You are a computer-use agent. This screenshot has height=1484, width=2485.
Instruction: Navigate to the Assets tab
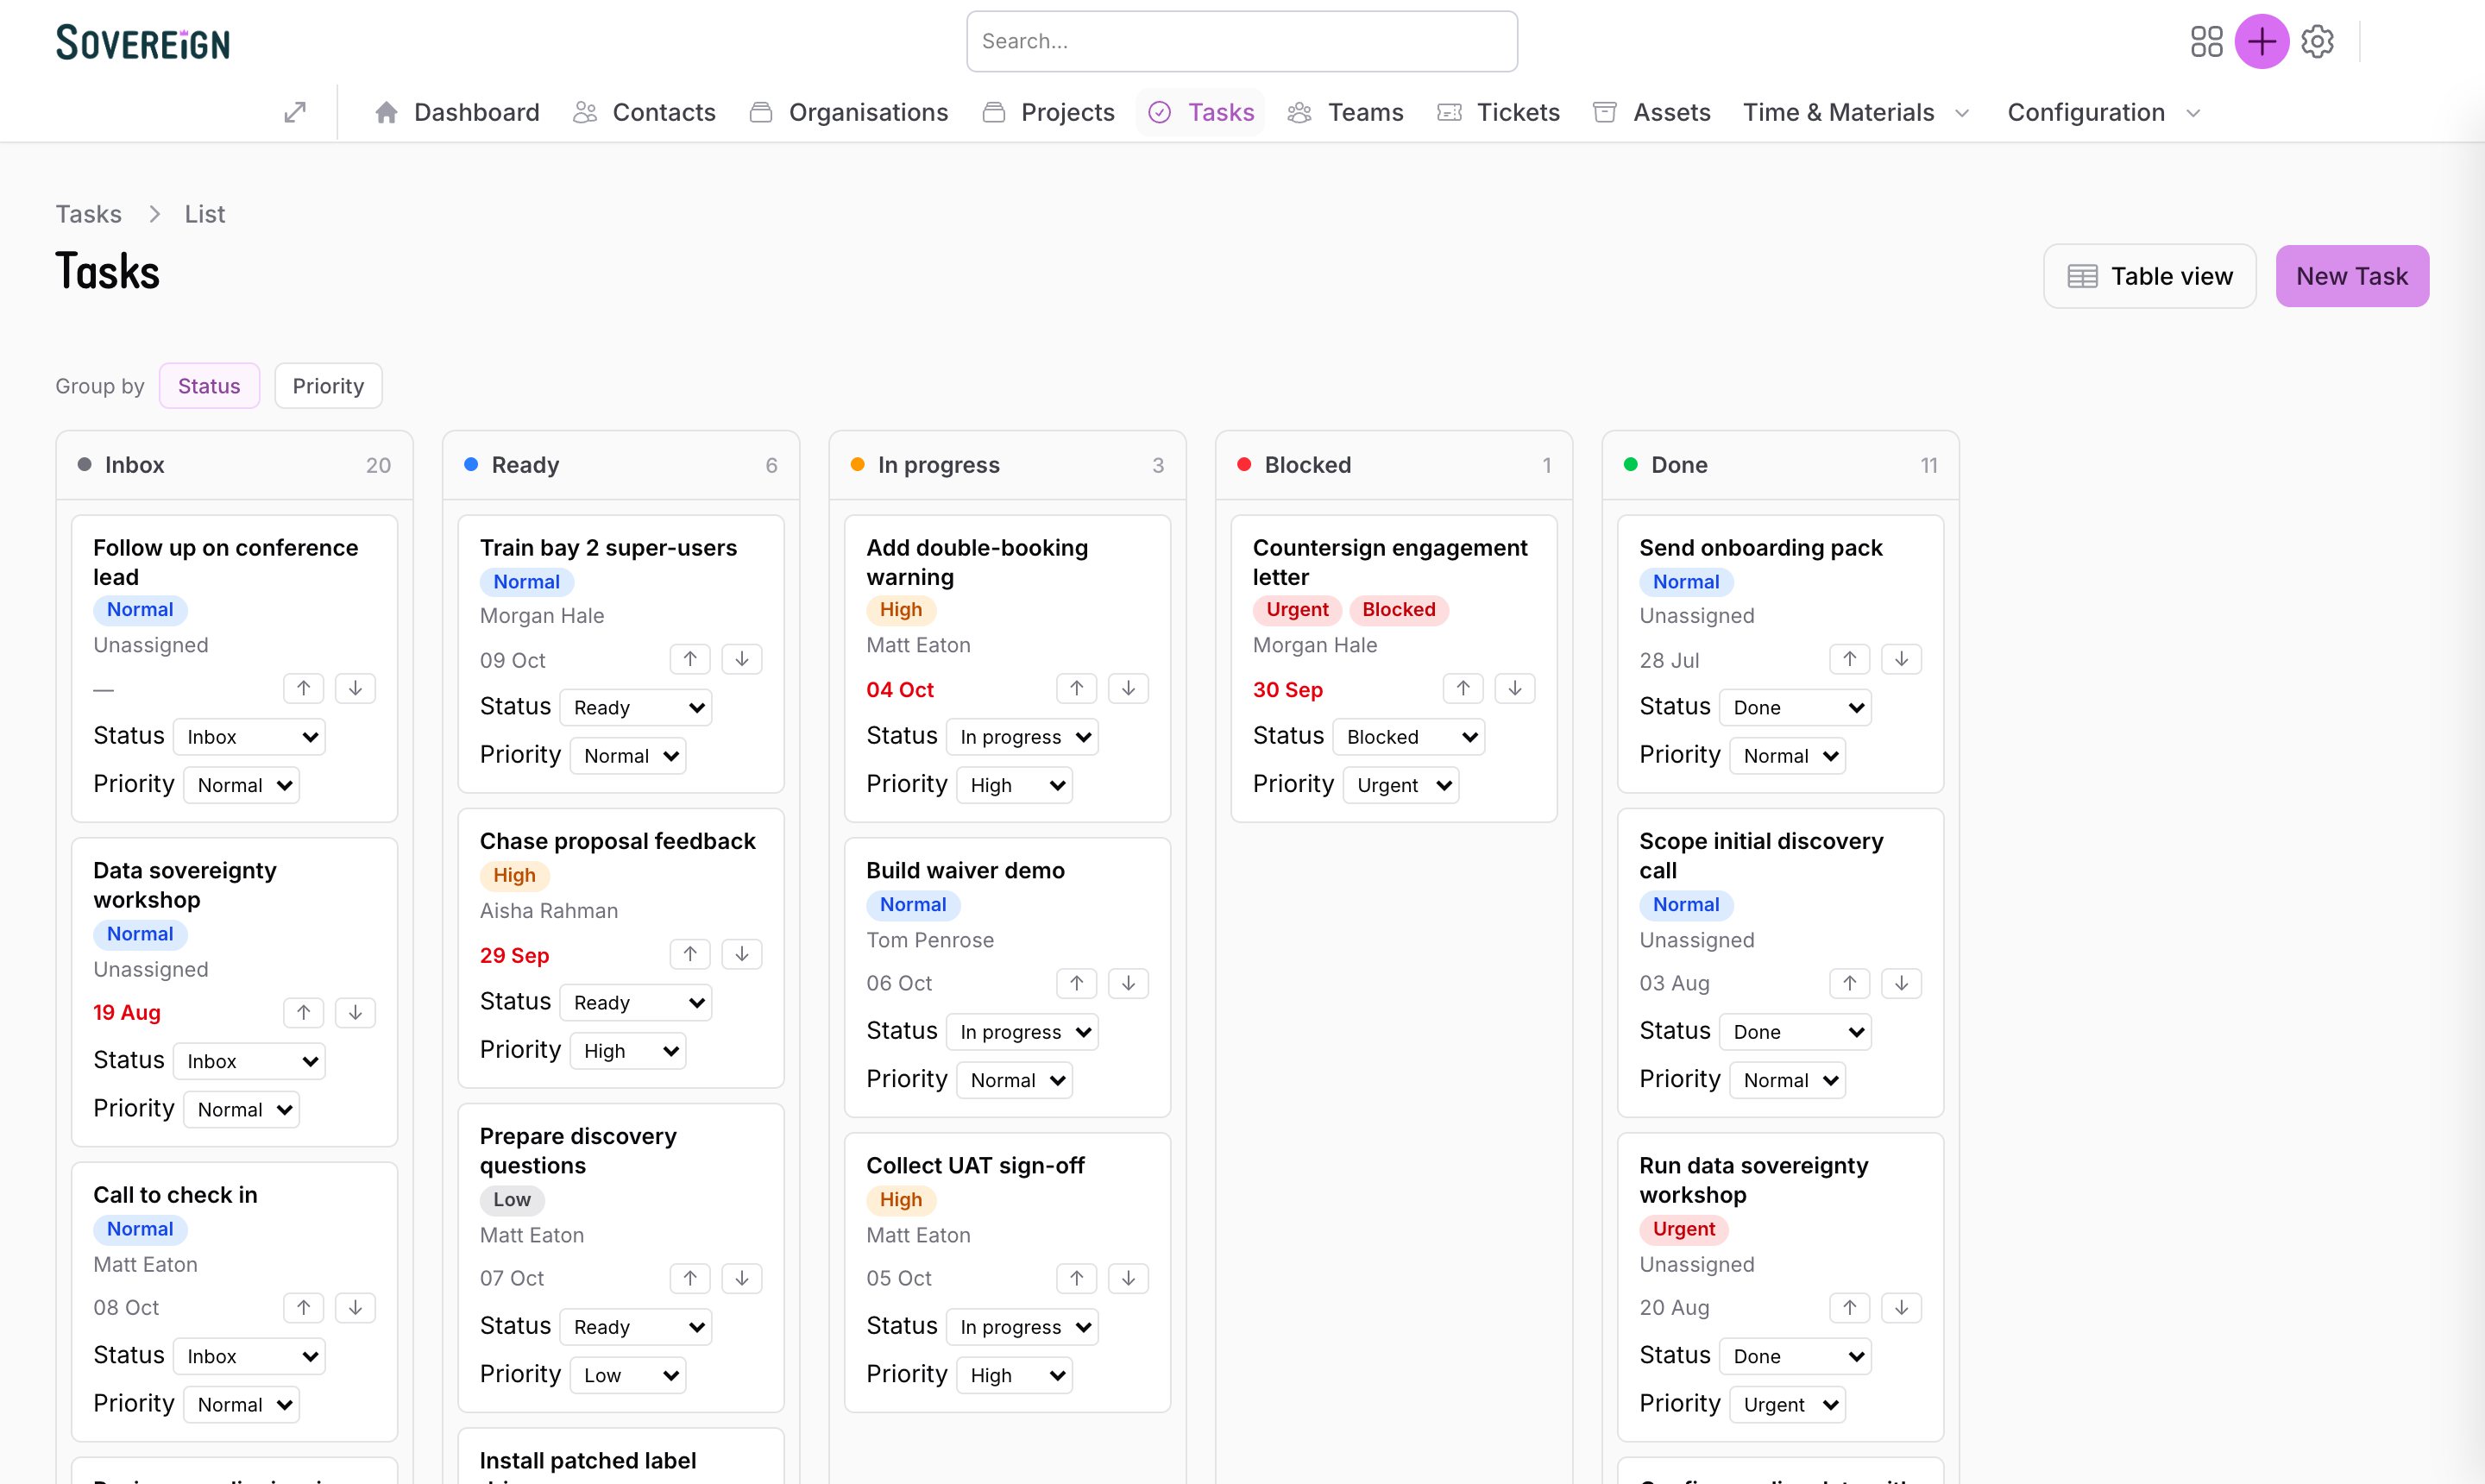click(1652, 112)
